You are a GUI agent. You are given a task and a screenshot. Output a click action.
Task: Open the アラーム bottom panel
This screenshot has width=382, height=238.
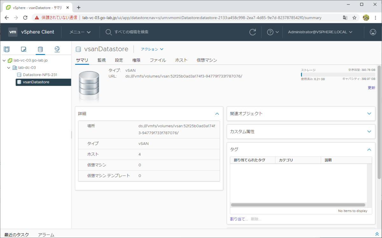(x=46, y=235)
